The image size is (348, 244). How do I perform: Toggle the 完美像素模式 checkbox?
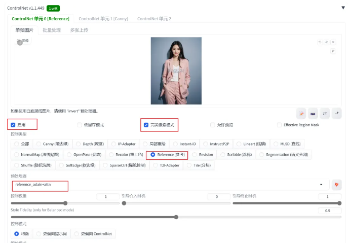pyautogui.click(x=146, y=125)
